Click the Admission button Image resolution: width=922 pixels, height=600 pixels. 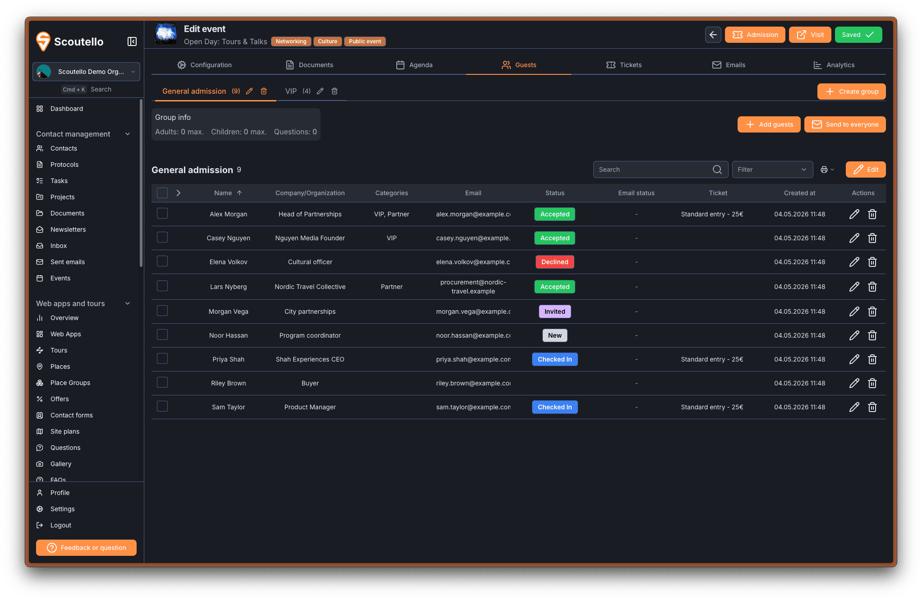point(755,35)
